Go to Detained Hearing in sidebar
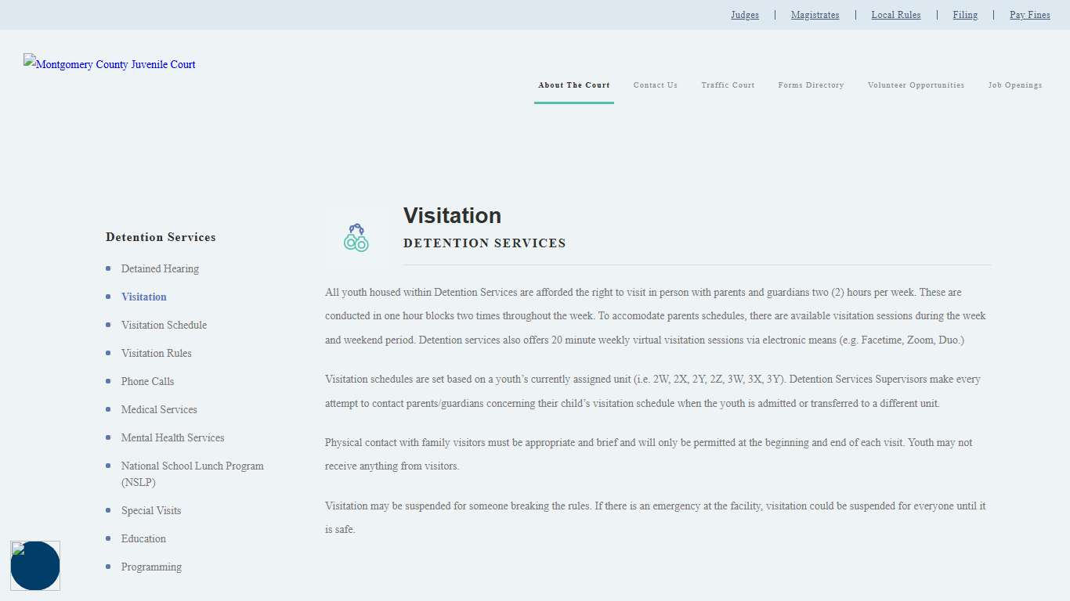Image resolution: width=1070 pixels, height=601 pixels. (x=160, y=268)
